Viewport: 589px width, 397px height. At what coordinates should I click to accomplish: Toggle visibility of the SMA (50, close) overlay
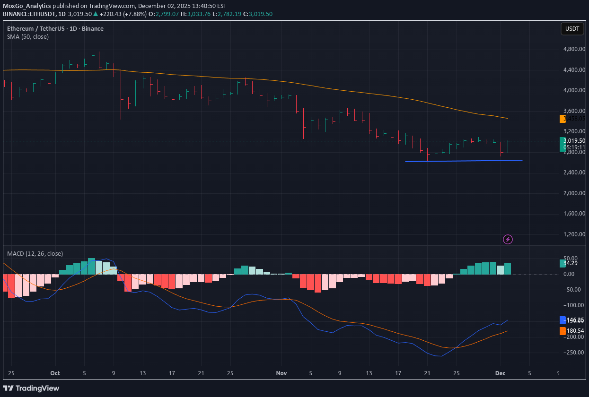click(x=27, y=36)
